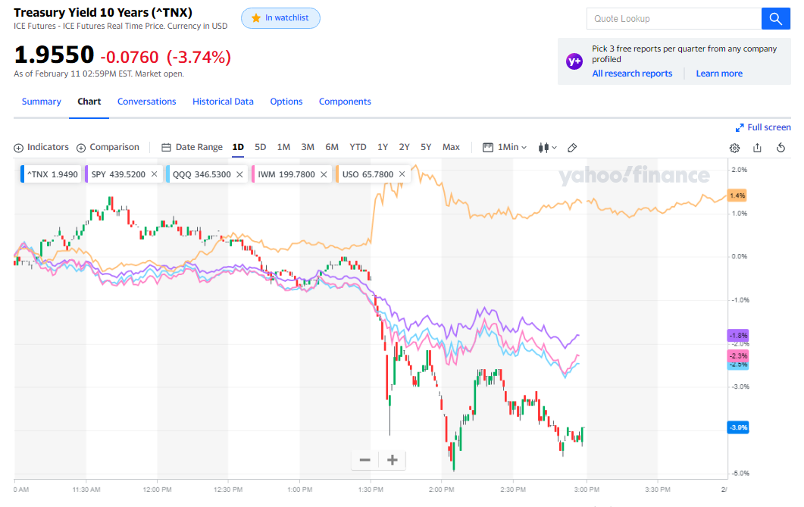Viewport: 804px width, 507px height.
Task: Click the blue search magnifier button
Action: tap(775, 19)
